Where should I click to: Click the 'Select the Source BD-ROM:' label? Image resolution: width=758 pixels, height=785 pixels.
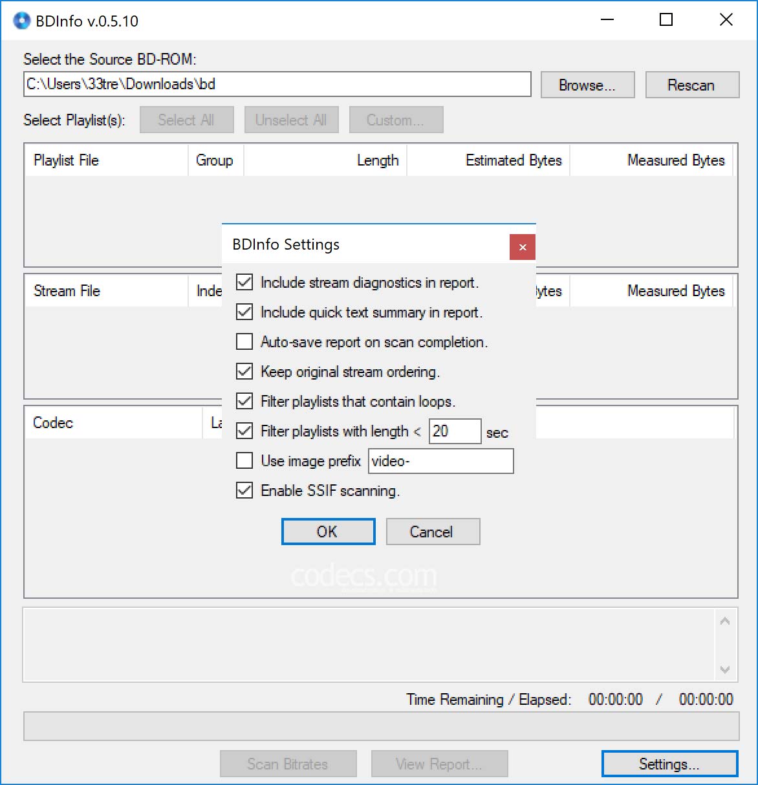point(110,59)
